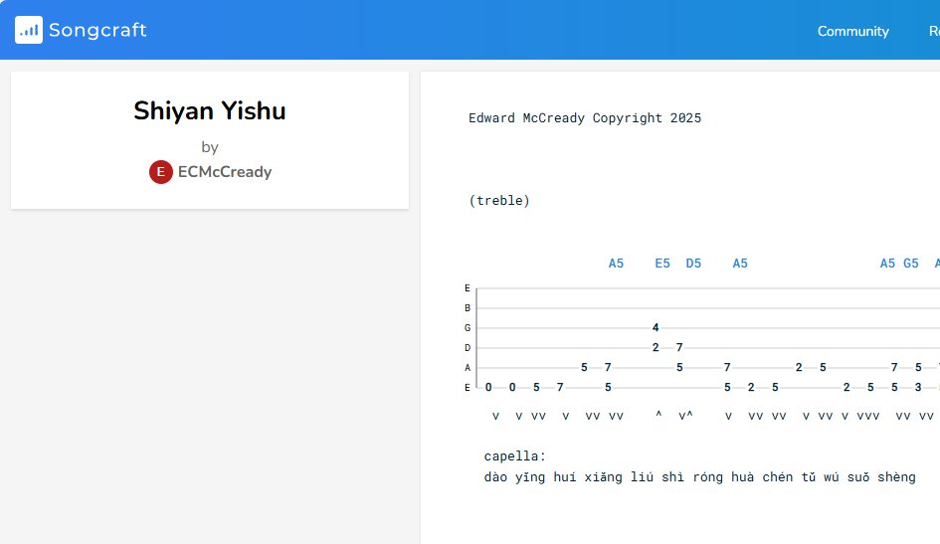Click the Edward McCready Copyright 2025 line
Image resolution: width=940 pixels, height=544 pixels.
[x=585, y=118]
